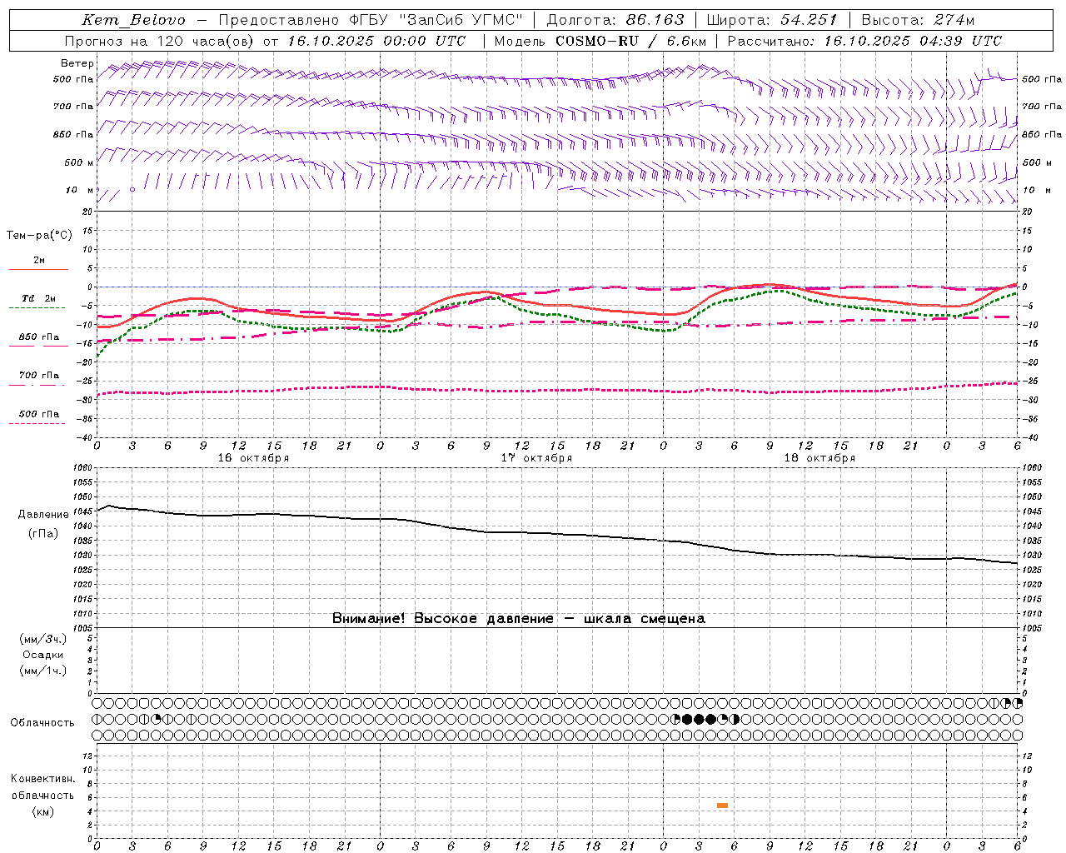Click the Рассчитано: 16.10.2025 04:39 UTC timestamp
The width and height of the screenshot is (1066, 853).
[864, 41]
